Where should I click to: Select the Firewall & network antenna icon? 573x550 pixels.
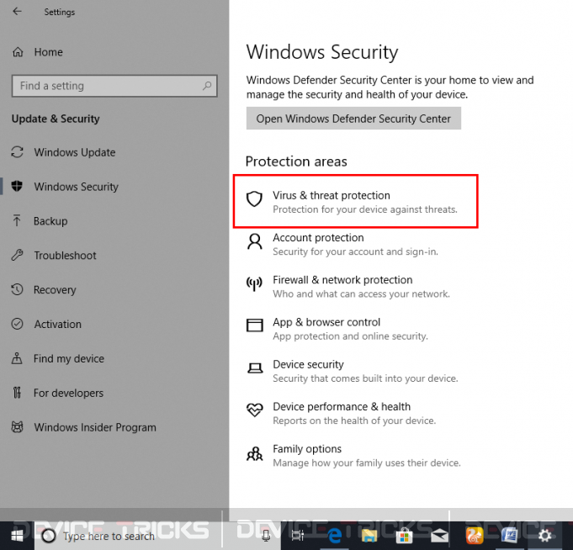tap(254, 283)
